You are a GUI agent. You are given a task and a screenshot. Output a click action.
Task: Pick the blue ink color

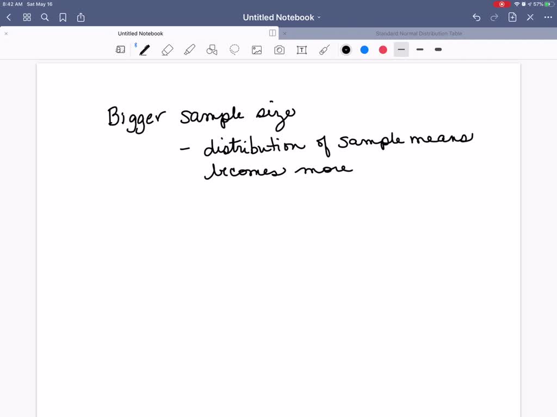coord(364,49)
